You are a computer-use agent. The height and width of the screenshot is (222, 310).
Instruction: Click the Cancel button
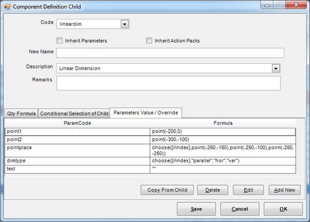click(x=240, y=209)
